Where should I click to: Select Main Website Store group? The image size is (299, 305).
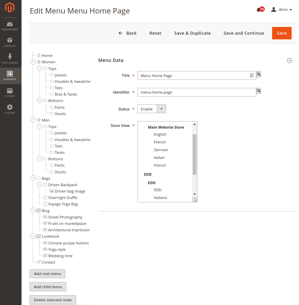[166, 127]
